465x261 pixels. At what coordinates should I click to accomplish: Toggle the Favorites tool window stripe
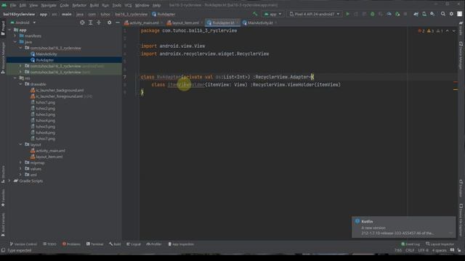click(x=3, y=198)
